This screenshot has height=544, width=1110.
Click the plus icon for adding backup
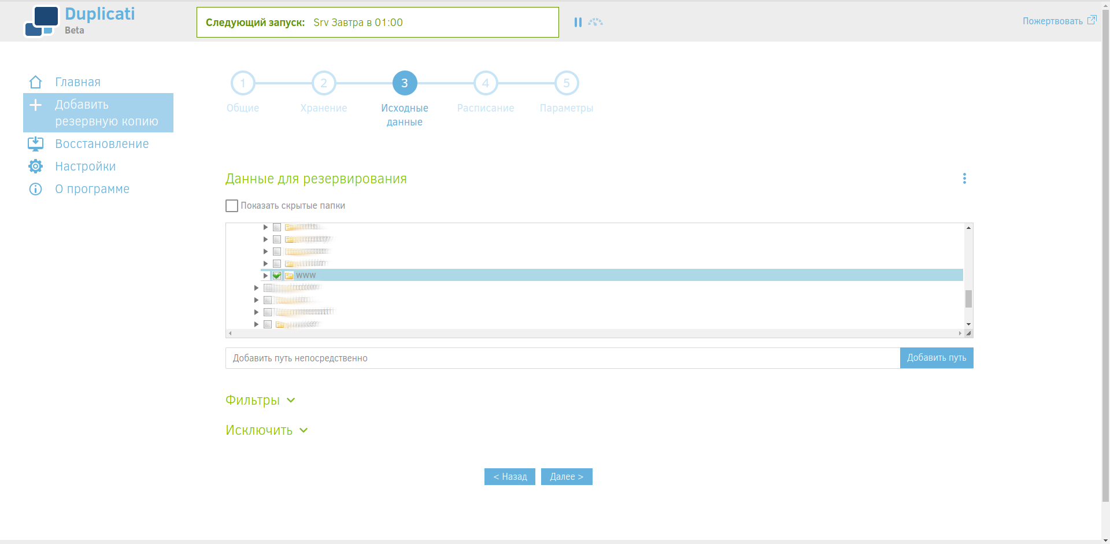(35, 105)
